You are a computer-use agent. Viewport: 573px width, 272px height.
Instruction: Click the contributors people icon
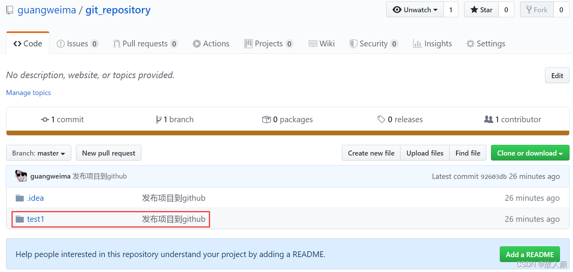[x=488, y=120]
